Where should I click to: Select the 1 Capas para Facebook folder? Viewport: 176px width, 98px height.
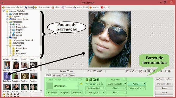point(23,40)
